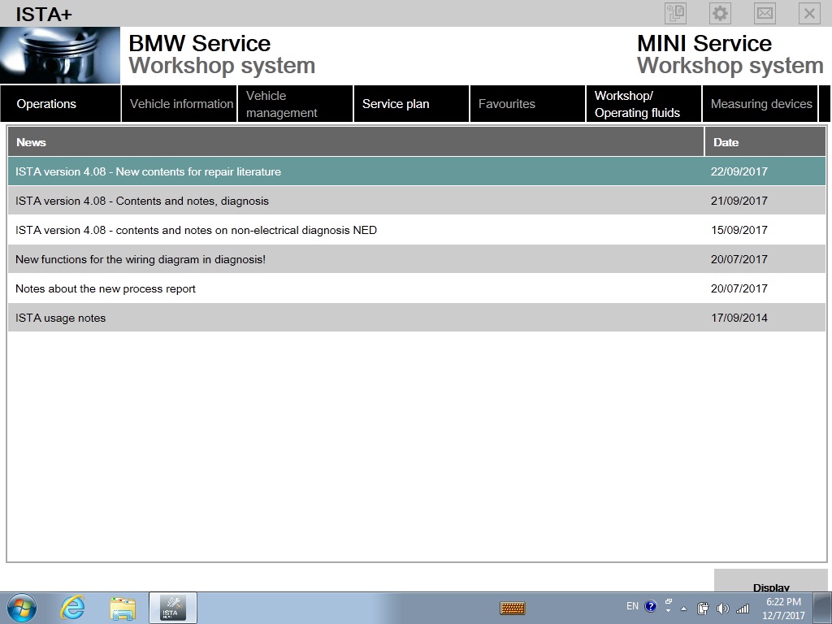Click the date 22/09/2017
This screenshot has height=624, width=832.
click(x=739, y=171)
